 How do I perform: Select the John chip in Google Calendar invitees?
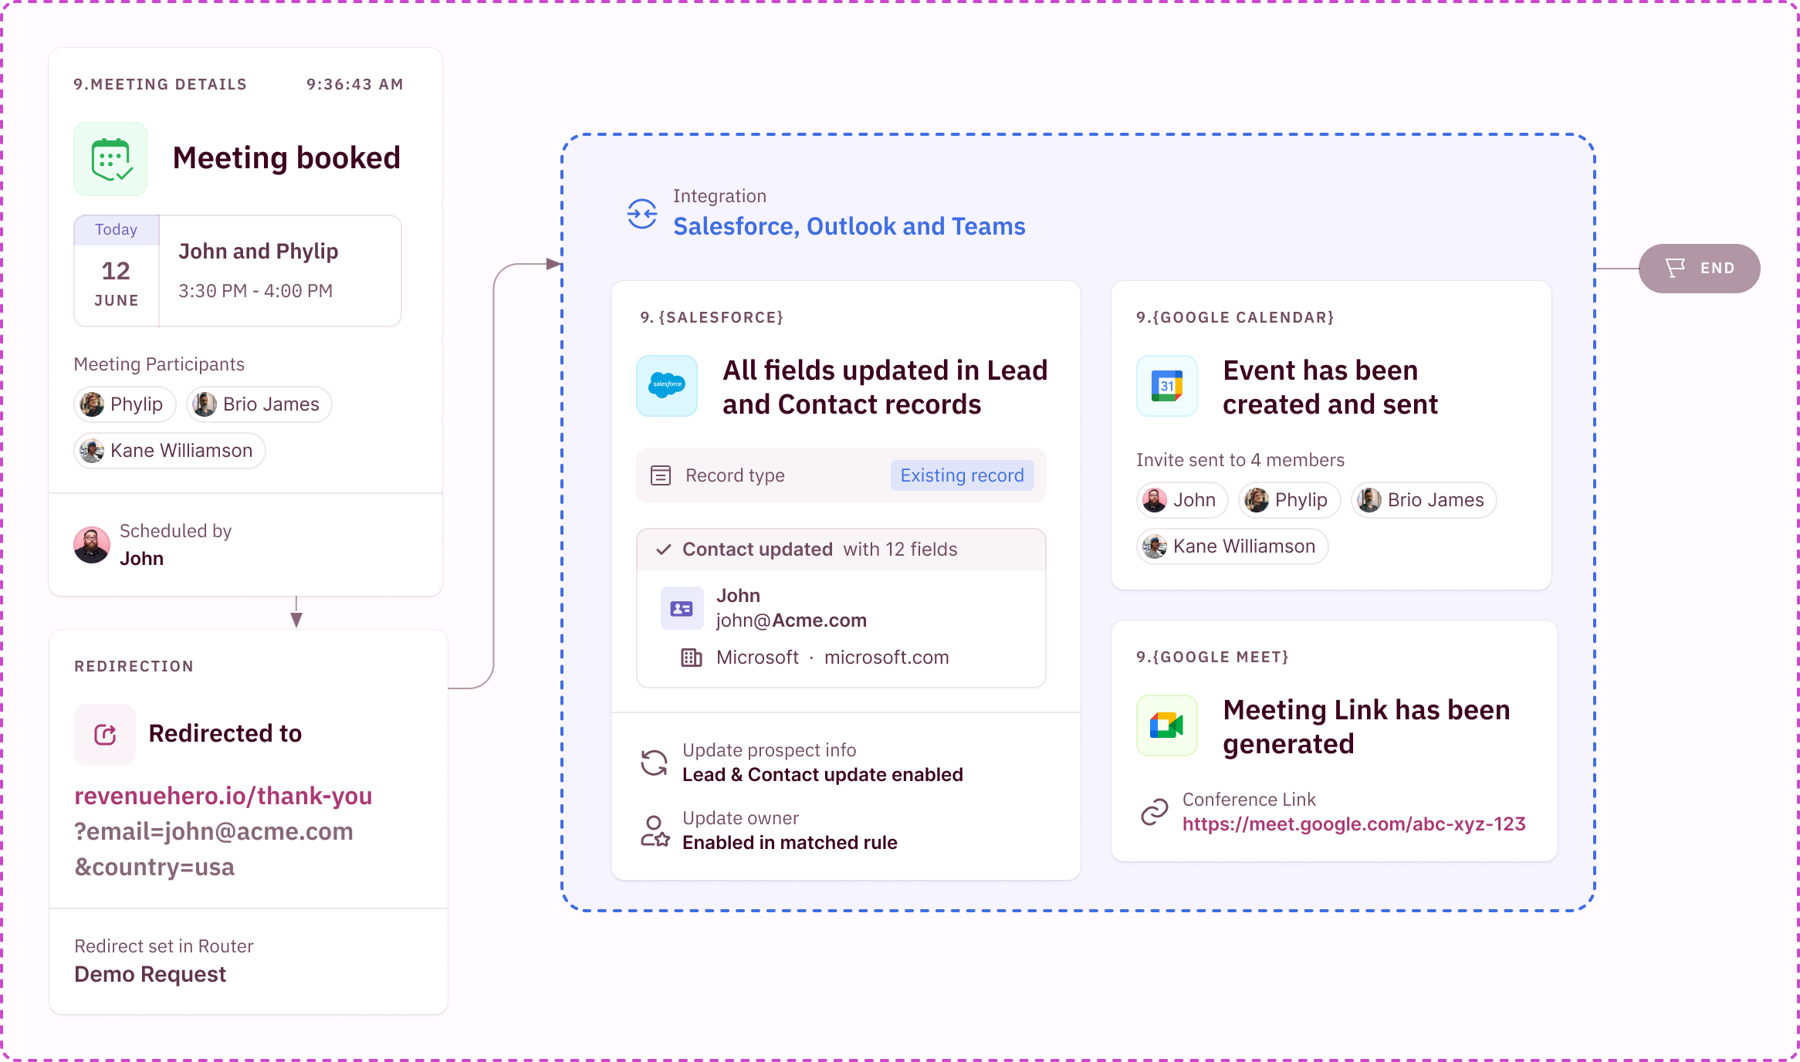[1183, 500]
